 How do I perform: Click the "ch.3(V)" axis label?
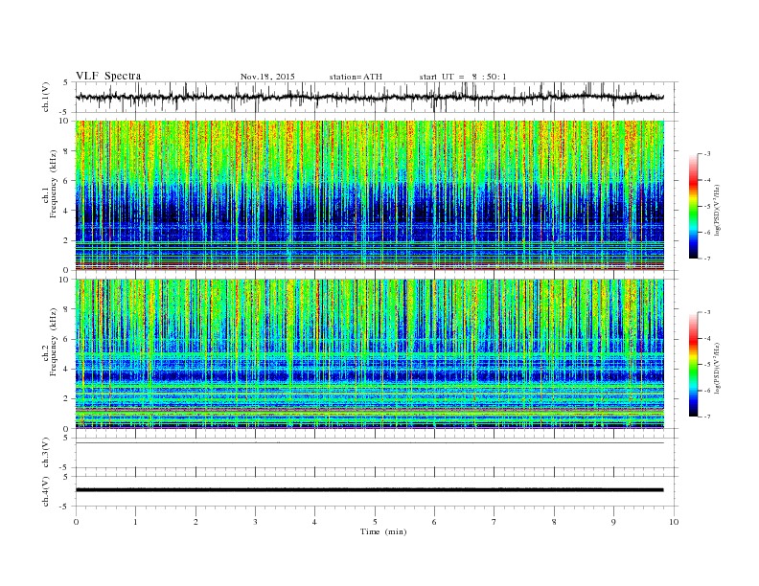click(x=46, y=453)
